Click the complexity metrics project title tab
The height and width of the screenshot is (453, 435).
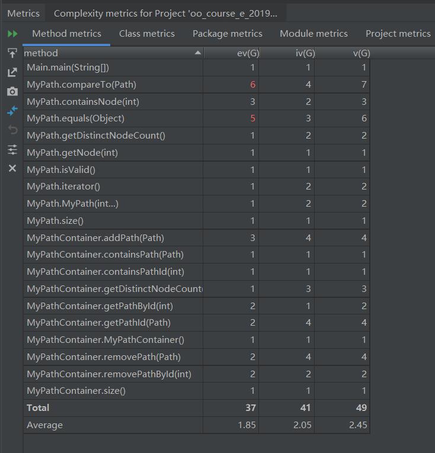165,13
